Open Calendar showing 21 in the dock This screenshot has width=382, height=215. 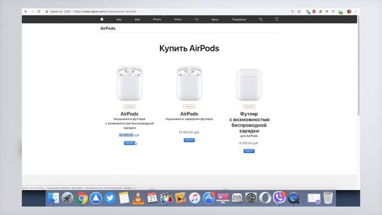(x=152, y=198)
